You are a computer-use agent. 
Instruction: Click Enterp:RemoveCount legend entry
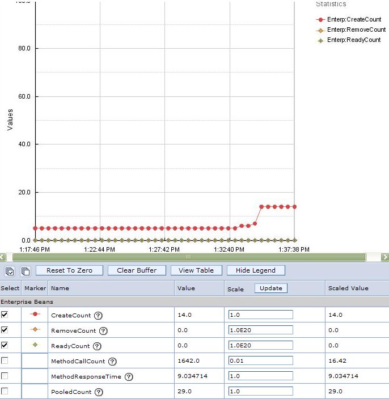click(x=351, y=30)
